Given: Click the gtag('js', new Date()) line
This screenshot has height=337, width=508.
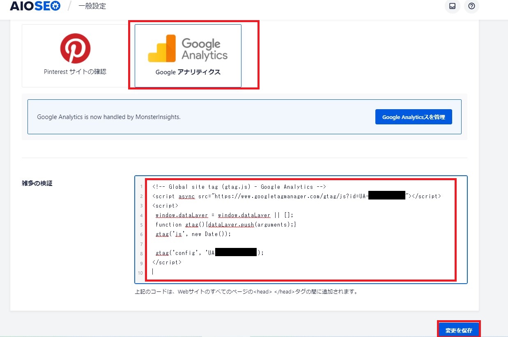Looking at the screenshot, I should tap(193, 234).
